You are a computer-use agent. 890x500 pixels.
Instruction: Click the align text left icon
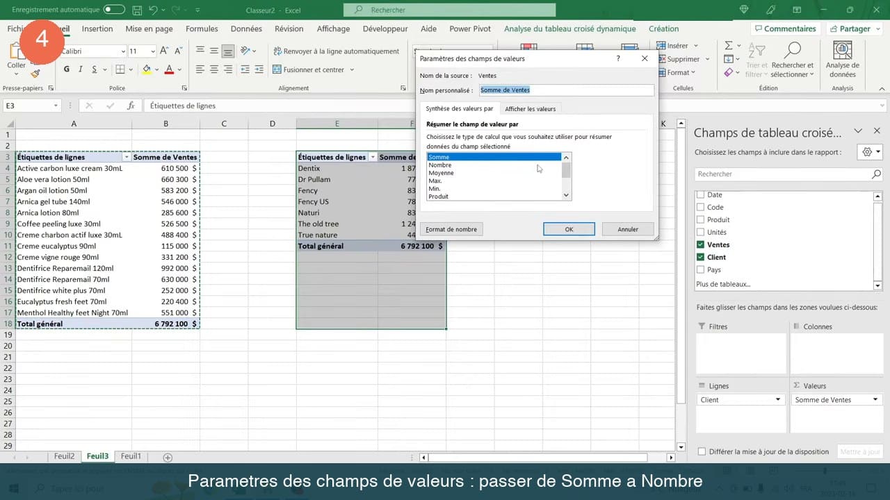point(200,69)
